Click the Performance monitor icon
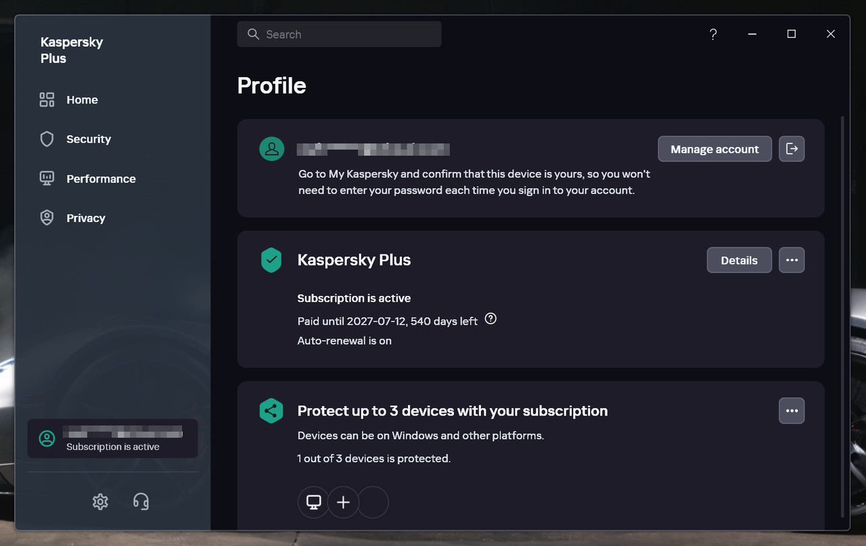This screenshot has height=546, width=866. pos(47,179)
